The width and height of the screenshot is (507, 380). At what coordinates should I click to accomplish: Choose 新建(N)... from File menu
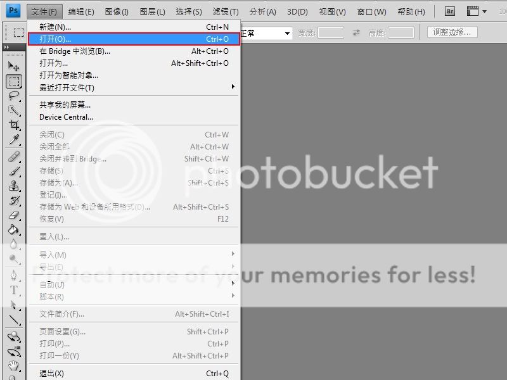pyautogui.click(x=134, y=27)
